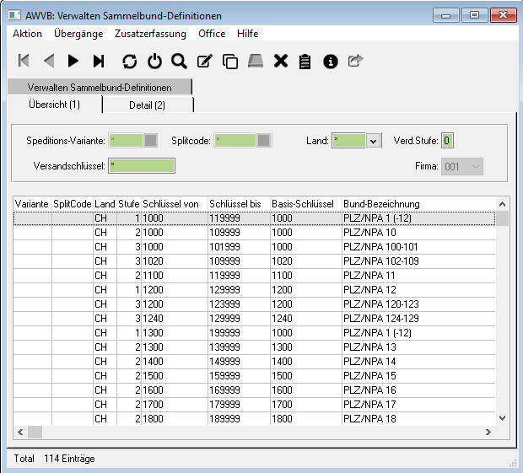Open the Übergänge menu
This screenshot has height=473, width=523.
[x=78, y=34]
